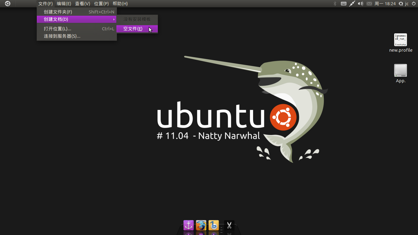
Task: Click the sound volume speaker icon
Action: pos(360,4)
